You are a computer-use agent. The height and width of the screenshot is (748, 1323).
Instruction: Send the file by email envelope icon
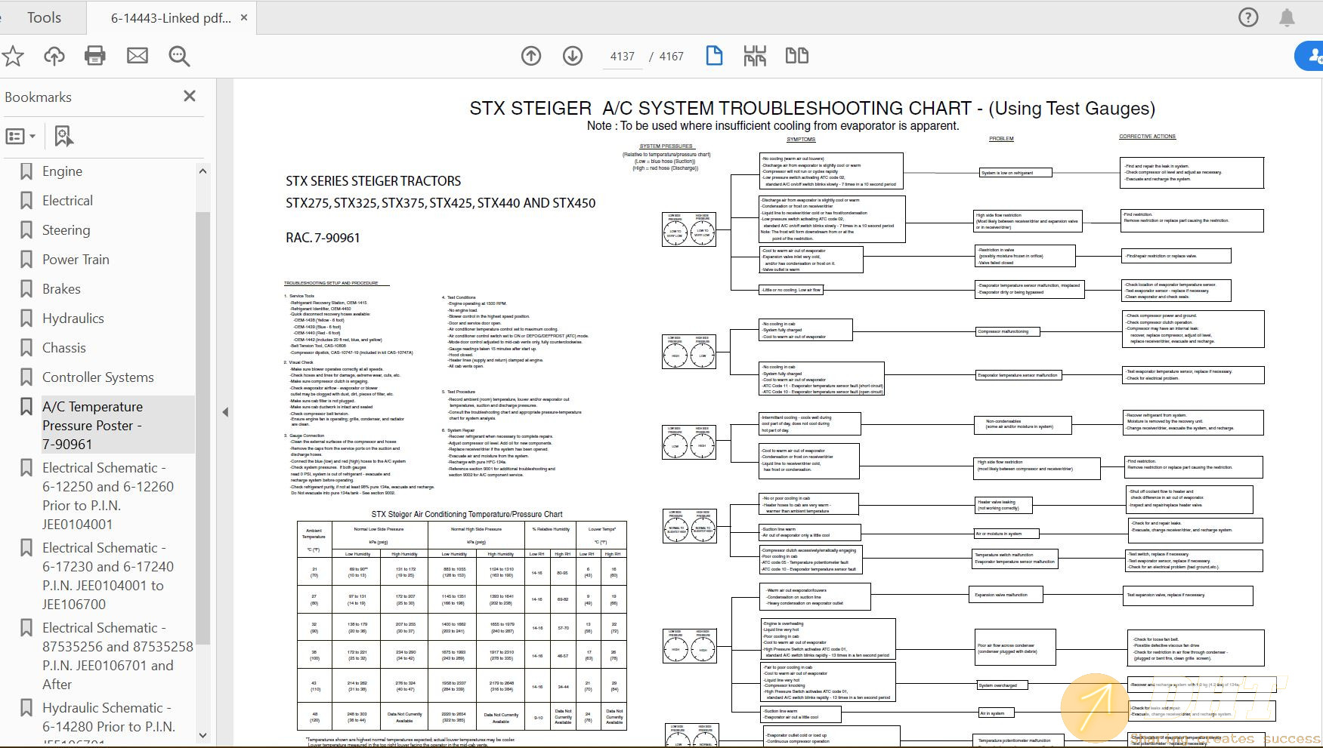coord(138,56)
